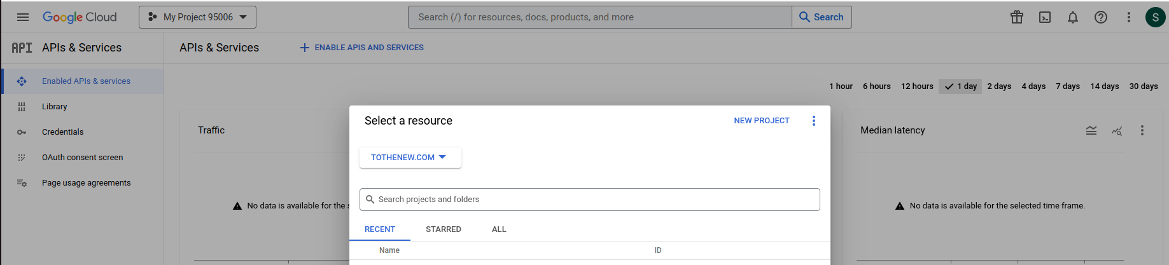Image resolution: width=1169 pixels, height=265 pixels.
Task: Open the dialog's three-dot more menu
Action: 813,121
